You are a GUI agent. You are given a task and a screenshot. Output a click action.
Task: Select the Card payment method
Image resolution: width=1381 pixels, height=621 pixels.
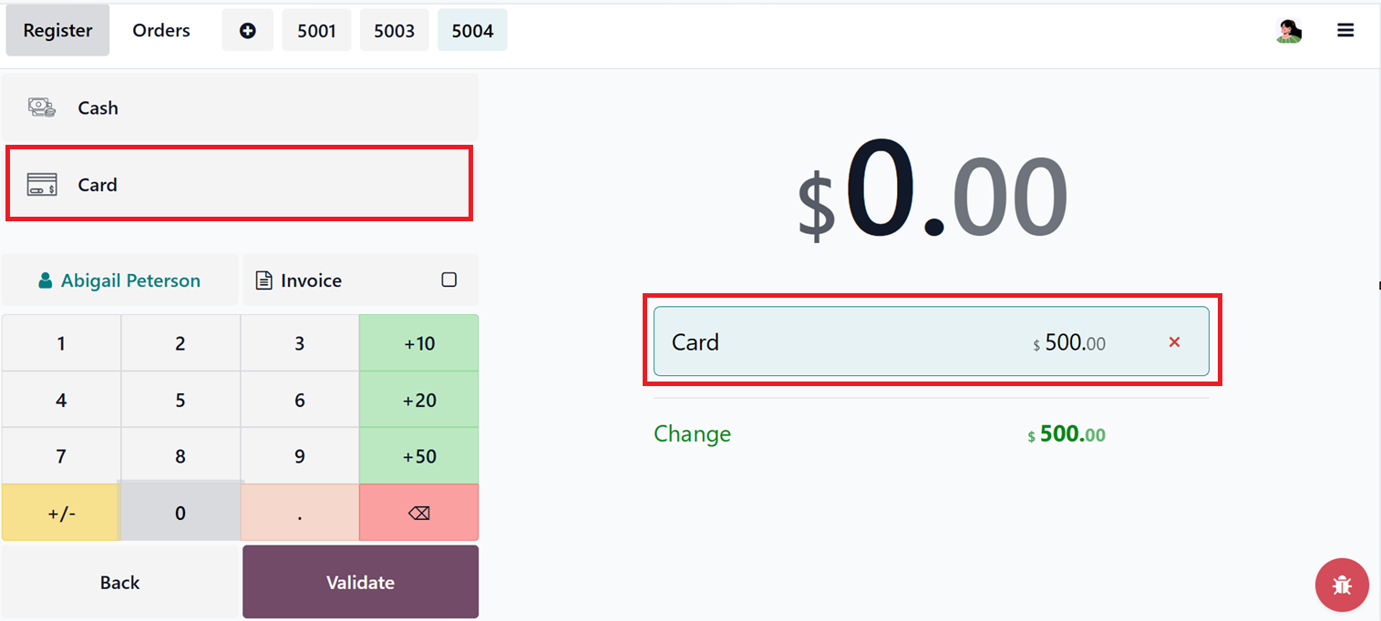click(240, 185)
